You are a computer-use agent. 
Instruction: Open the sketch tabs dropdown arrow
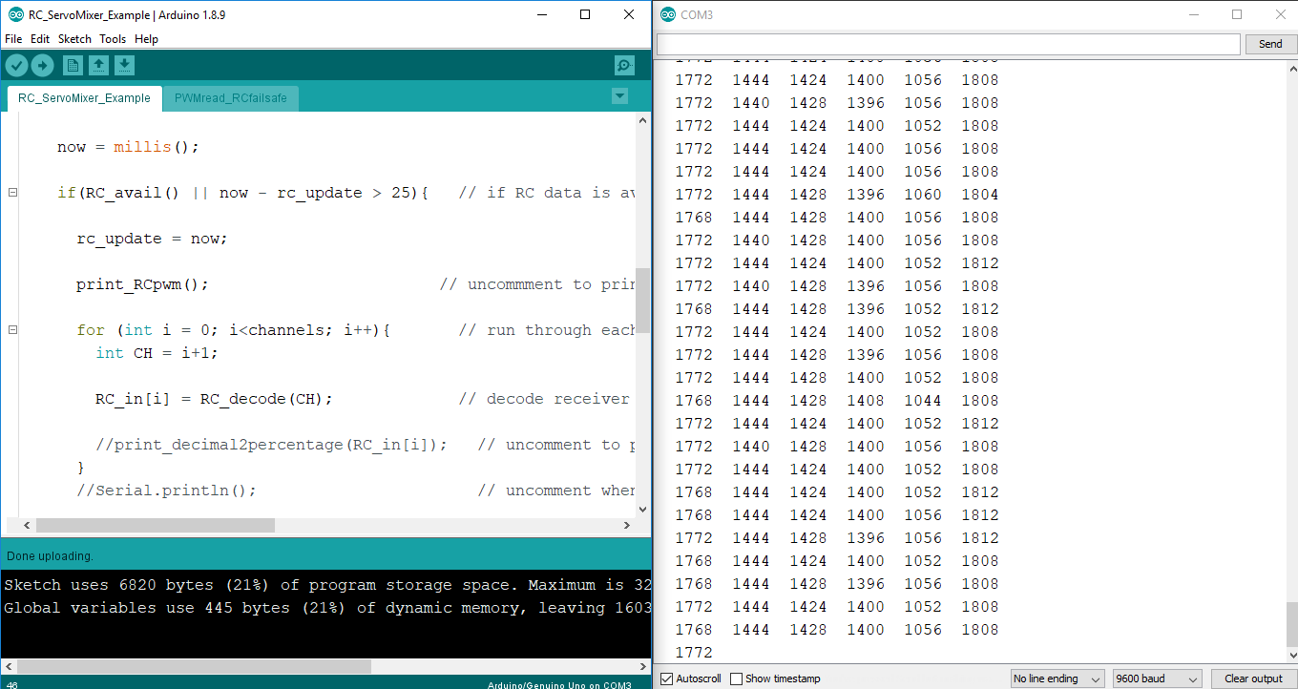(620, 96)
